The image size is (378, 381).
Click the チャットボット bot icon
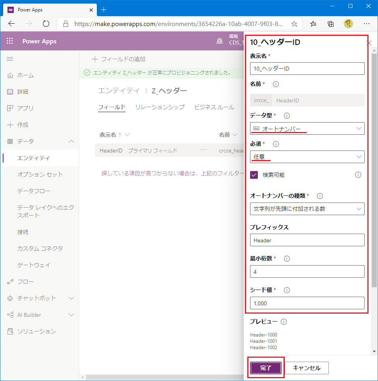[x=10, y=298]
